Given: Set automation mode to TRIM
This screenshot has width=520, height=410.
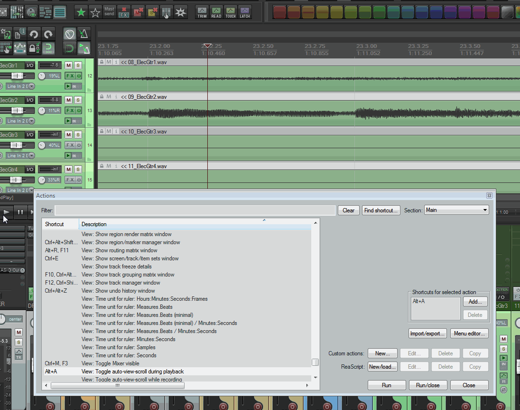Looking at the screenshot, I should (x=202, y=13).
